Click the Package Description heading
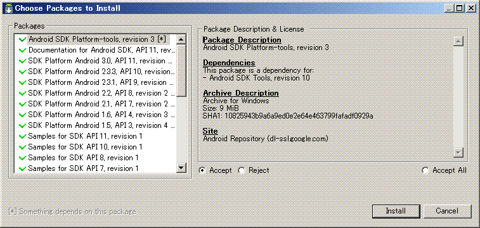 pyautogui.click(x=242, y=40)
